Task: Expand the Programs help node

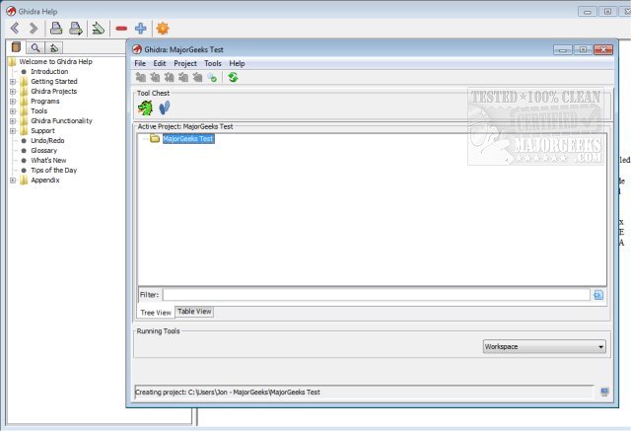Action: click(13, 101)
